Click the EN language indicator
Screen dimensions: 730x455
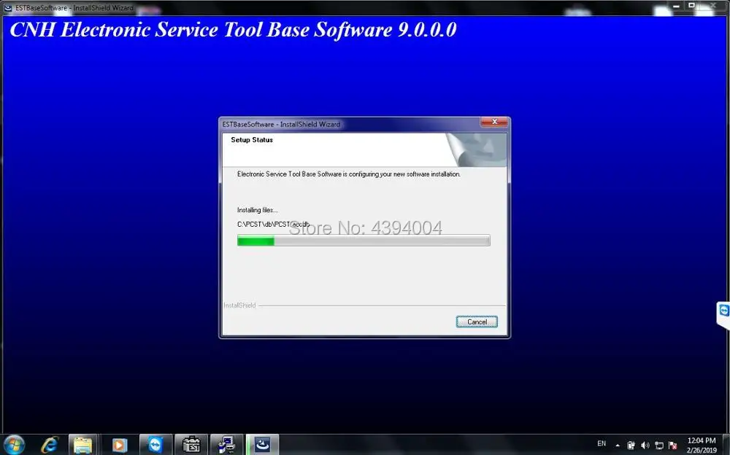602,443
